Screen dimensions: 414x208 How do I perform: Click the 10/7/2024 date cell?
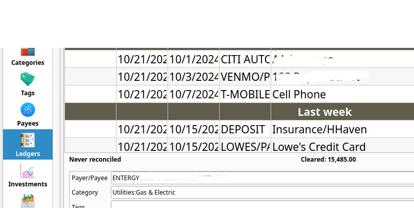click(193, 94)
